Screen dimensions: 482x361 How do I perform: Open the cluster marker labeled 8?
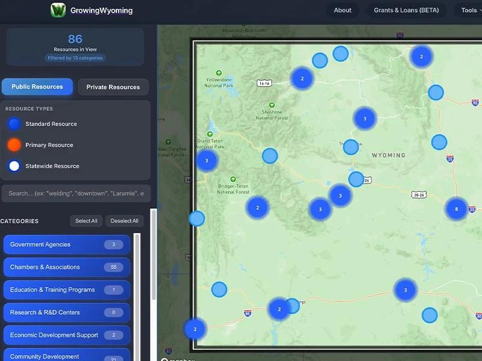pyautogui.click(x=457, y=209)
